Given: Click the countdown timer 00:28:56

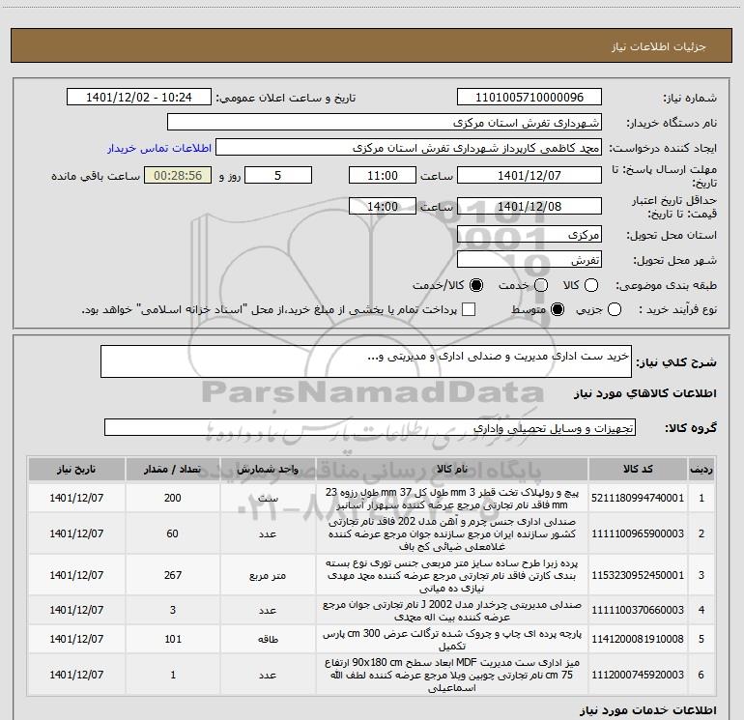Looking at the screenshot, I should (x=178, y=175).
